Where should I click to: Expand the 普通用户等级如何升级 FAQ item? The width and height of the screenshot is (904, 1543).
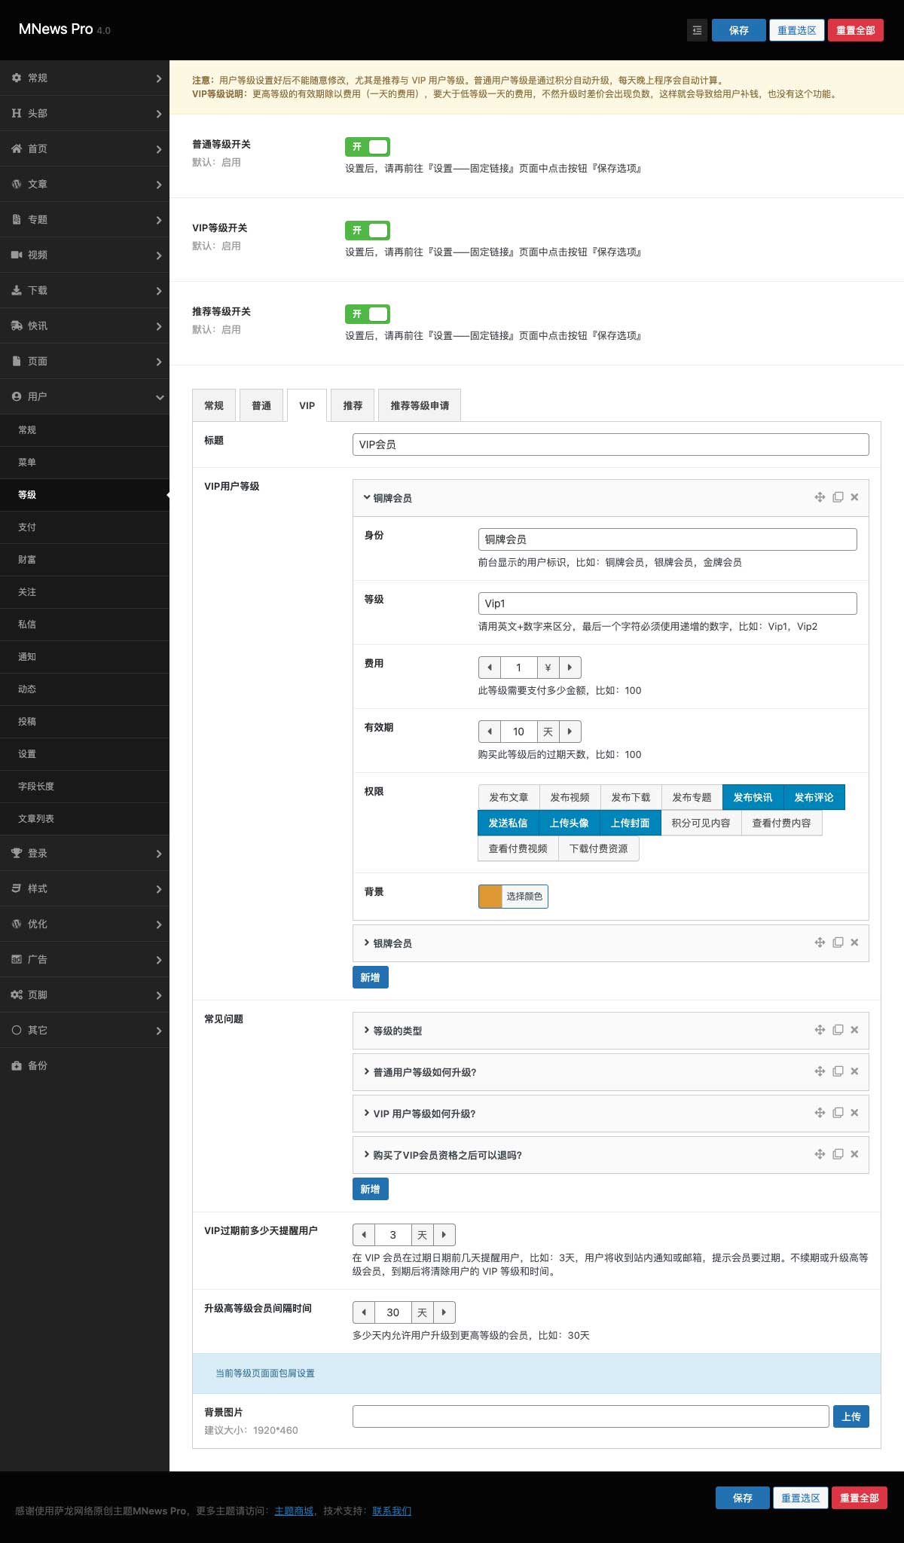(x=424, y=1072)
